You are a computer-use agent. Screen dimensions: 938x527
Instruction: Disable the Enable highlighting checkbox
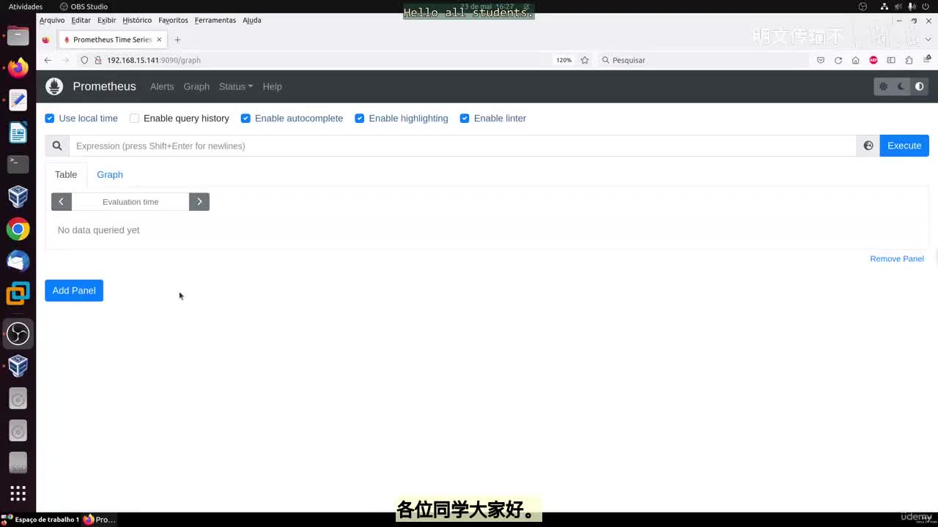(359, 118)
